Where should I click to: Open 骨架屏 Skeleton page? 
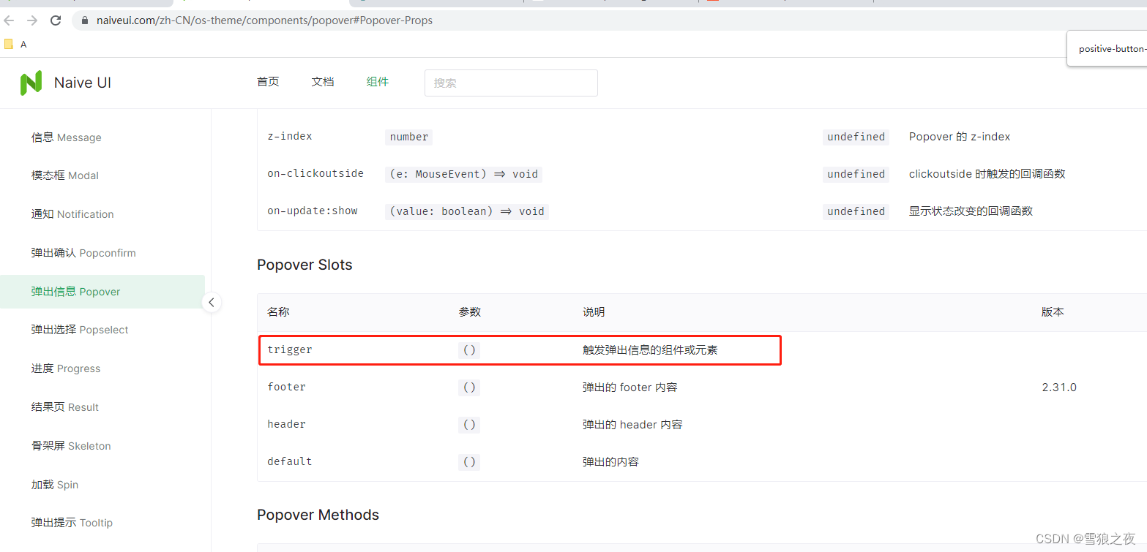click(x=72, y=445)
